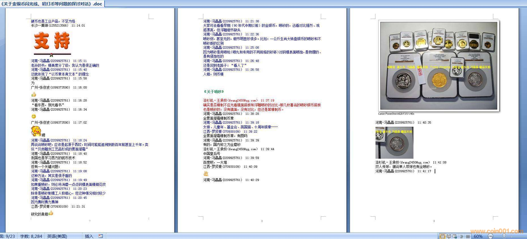This screenshot has width=527, height=239.
Task: Click the large coin collection photo
Action: [439, 66]
